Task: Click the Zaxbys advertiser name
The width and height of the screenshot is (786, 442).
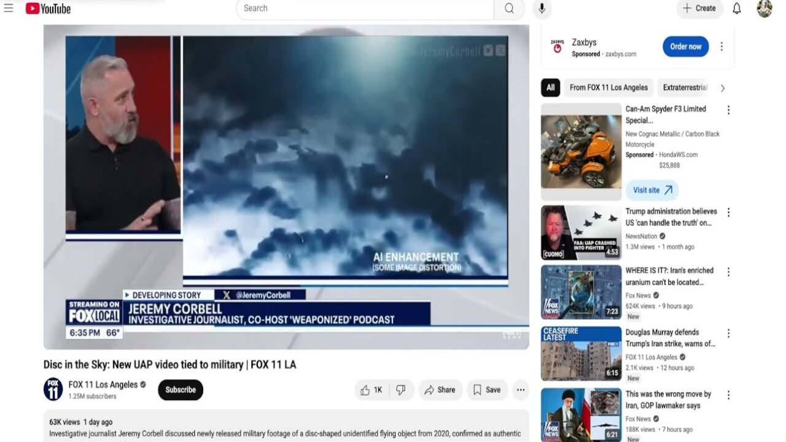Action: coord(584,42)
